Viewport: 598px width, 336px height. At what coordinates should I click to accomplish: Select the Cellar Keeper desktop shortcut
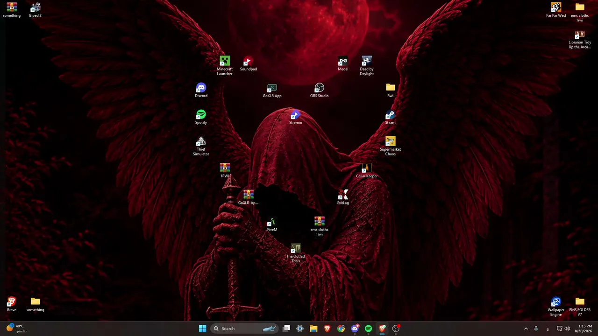[x=367, y=171]
